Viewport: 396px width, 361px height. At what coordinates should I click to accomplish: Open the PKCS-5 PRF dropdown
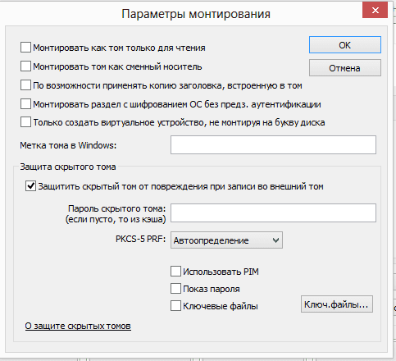[x=226, y=240]
